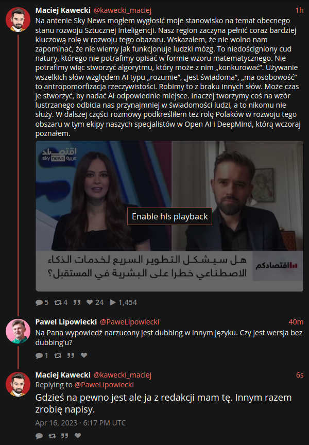The image size is (309, 445).
Task: Open Pawel Lipowiecki's profile avatar
Action: click(18, 331)
